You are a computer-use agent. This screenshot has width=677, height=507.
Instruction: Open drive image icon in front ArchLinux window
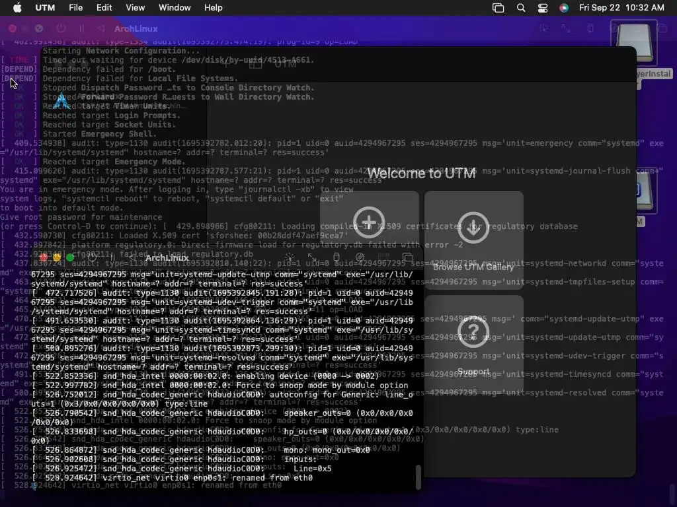[x=360, y=257]
